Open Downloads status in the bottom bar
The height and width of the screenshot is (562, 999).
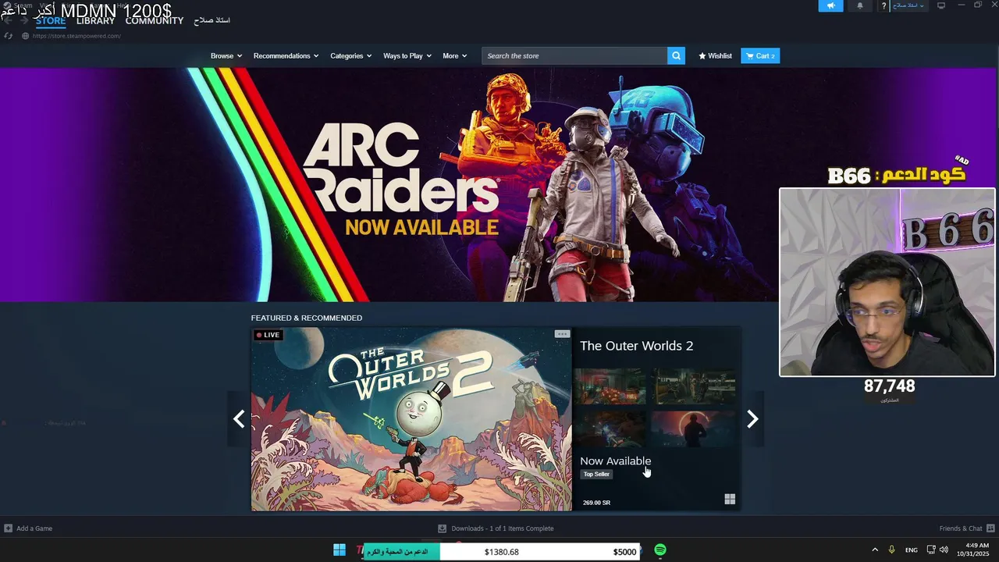[x=496, y=528]
